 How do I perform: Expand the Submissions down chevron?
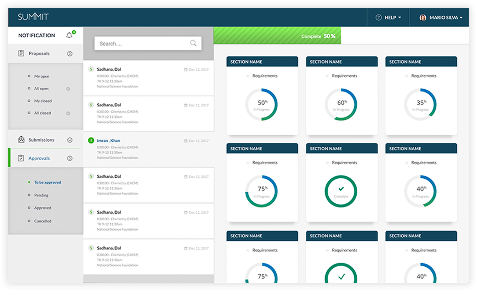coord(70,140)
